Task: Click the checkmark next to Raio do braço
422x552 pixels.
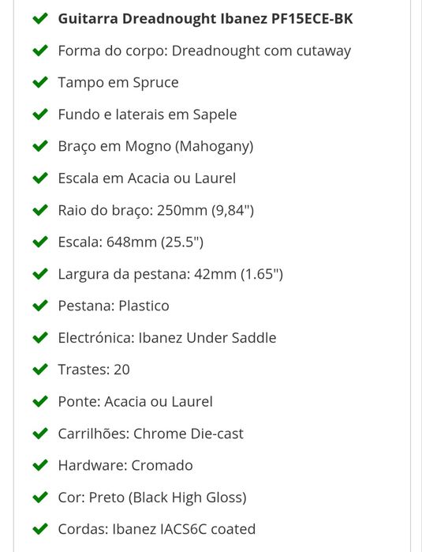Action: tap(40, 210)
